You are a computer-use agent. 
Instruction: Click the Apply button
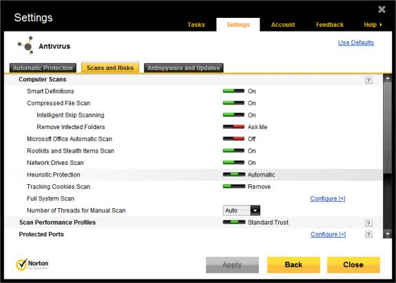tap(232, 265)
